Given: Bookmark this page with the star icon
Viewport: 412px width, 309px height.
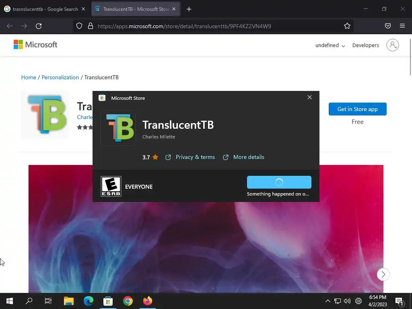Looking at the screenshot, I should click(347, 26).
